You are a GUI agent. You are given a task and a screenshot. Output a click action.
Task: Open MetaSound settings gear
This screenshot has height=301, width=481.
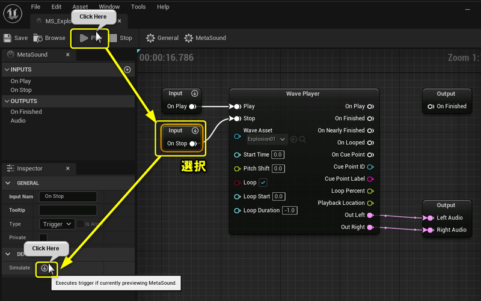coord(205,38)
